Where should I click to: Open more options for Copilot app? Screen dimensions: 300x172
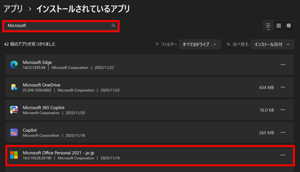pyautogui.click(x=283, y=132)
